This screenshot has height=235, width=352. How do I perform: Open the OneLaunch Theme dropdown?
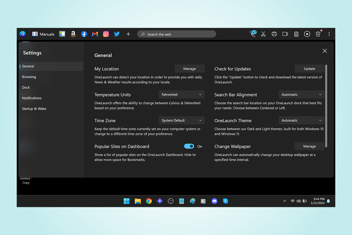click(x=302, y=120)
